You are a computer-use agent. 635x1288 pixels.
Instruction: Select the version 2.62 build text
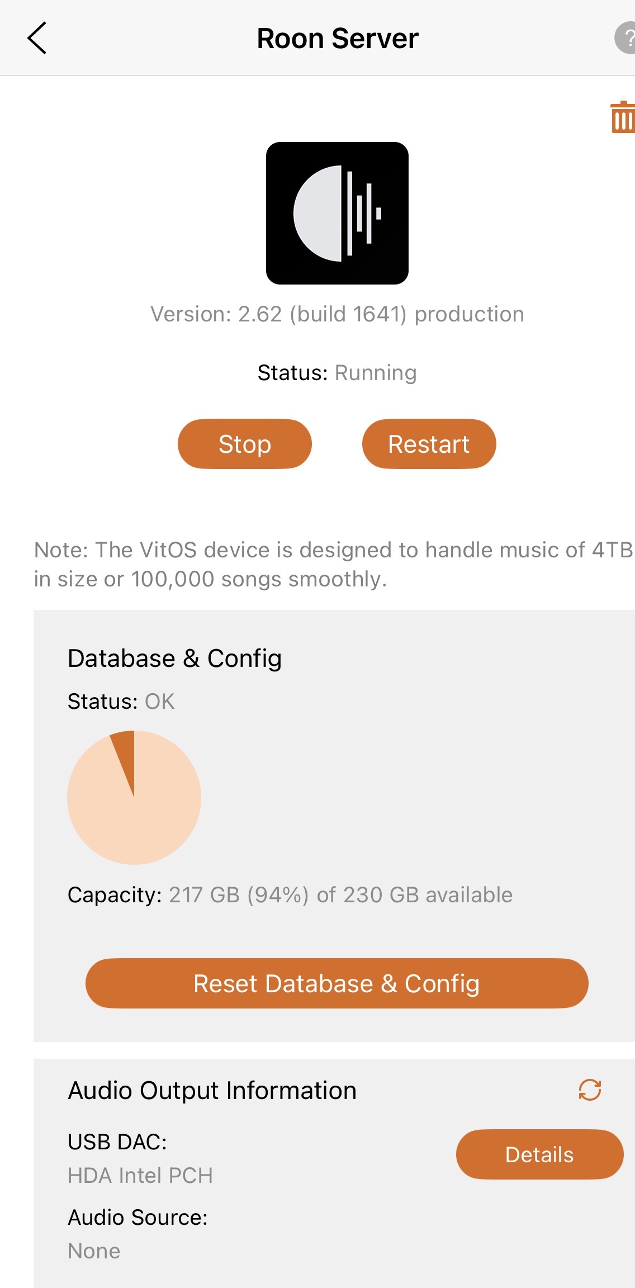pos(337,314)
